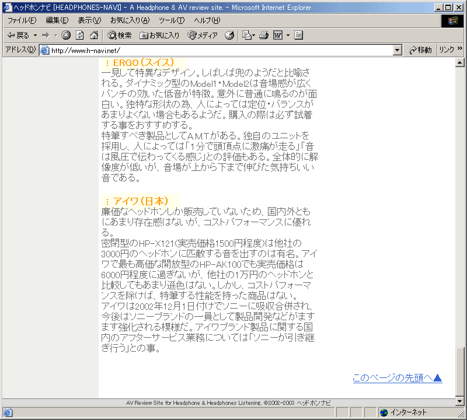Open the Favorites (お気に入り) menu

pos(130,20)
